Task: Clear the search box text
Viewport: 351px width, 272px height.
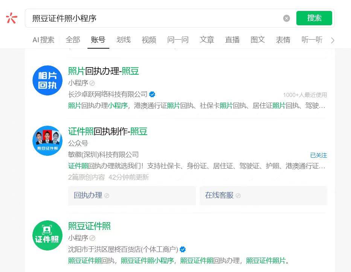Action: 287,18
